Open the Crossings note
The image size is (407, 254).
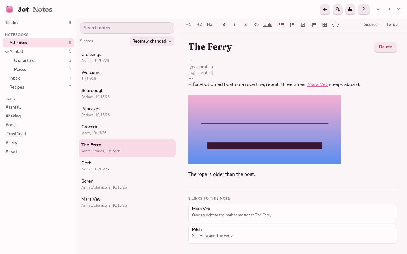click(127, 57)
